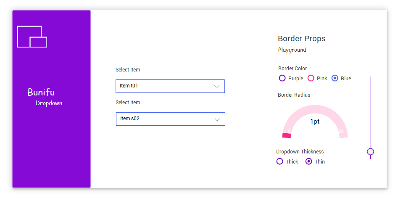Click the Border Props heading
This screenshot has width=406, height=198.
coord(302,39)
